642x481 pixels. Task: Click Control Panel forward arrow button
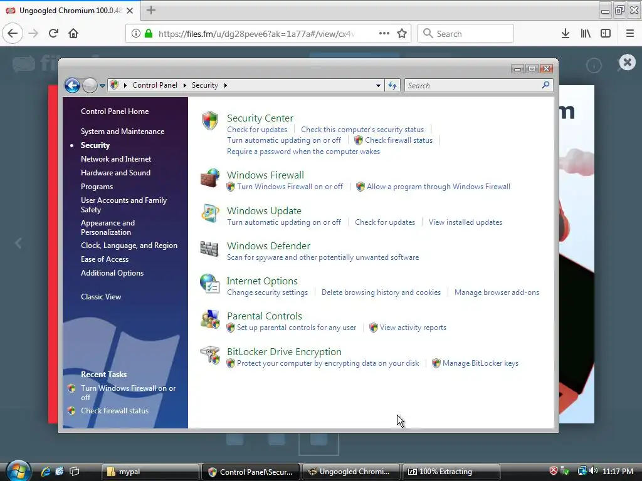(x=90, y=85)
